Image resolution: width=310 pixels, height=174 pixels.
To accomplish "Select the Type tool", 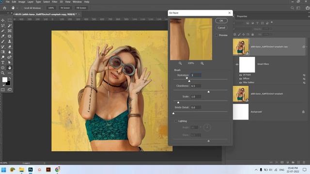I will (3, 62).
